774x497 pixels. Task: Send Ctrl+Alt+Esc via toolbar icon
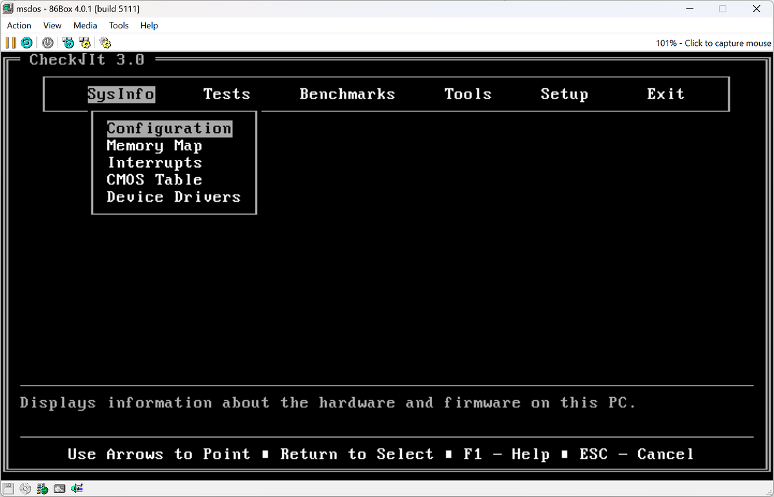coord(84,43)
